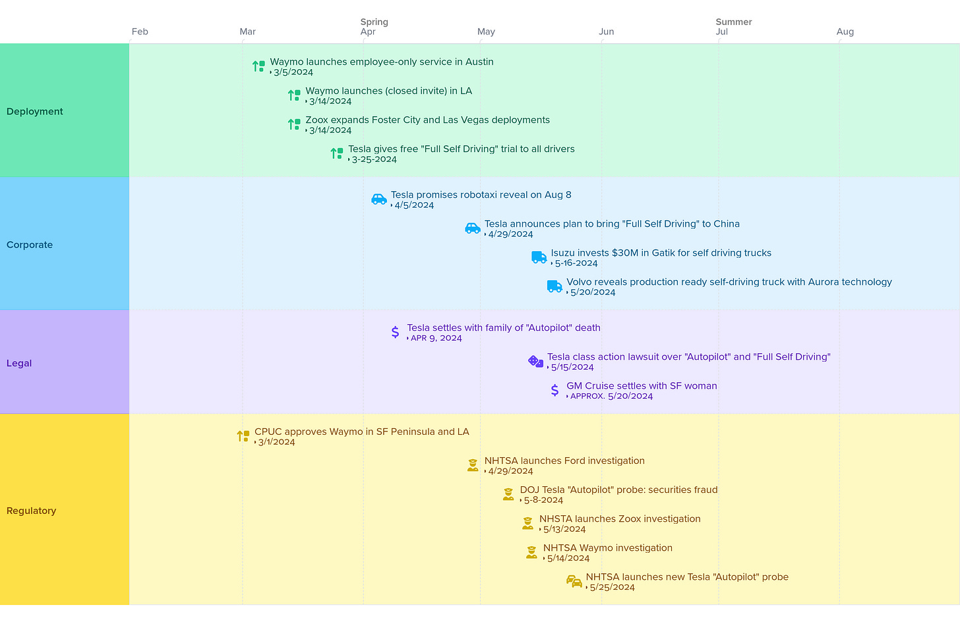
Task: Click the date 5/25/2024
Action: pyautogui.click(x=612, y=588)
